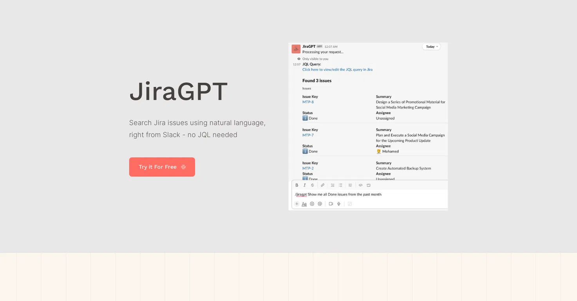Apply blockquote formatting
577x301 pixels.
point(350,185)
